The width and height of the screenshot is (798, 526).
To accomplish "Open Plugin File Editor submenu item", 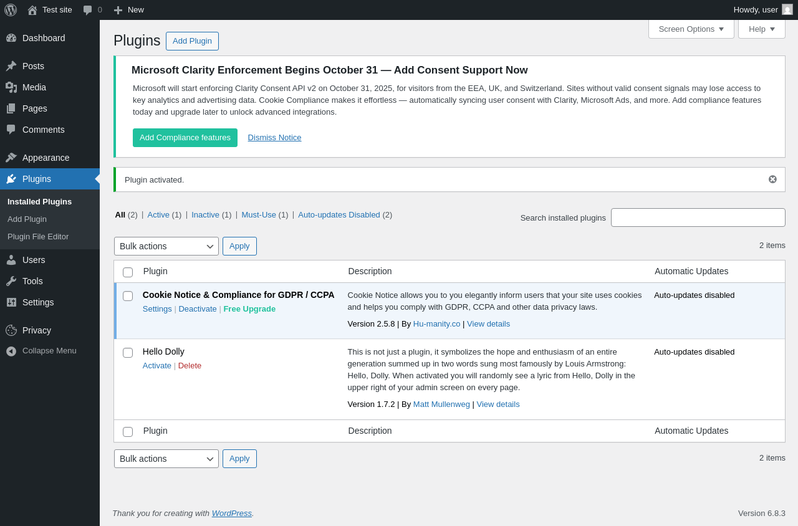I will 38,237.
